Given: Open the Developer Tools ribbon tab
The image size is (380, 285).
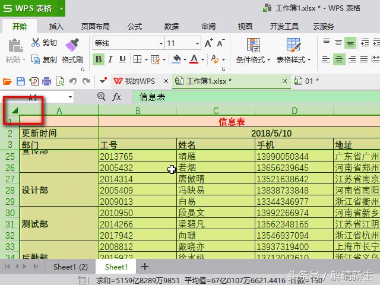Looking at the screenshot, I should point(284,26).
